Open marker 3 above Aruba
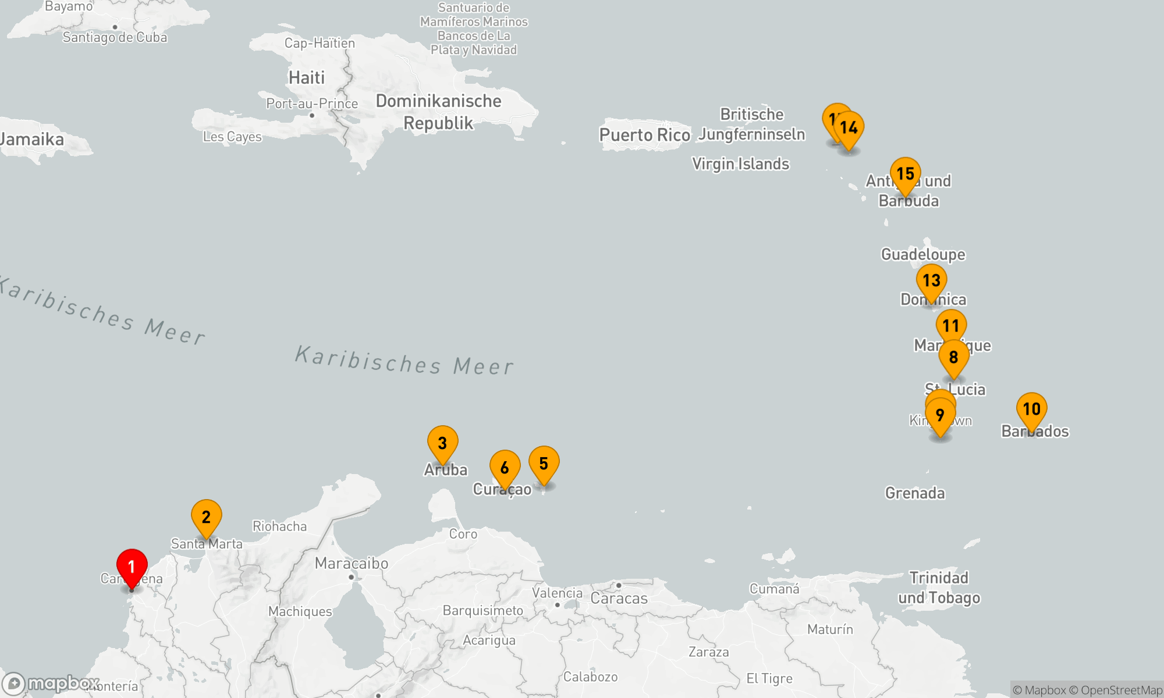 click(x=442, y=442)
